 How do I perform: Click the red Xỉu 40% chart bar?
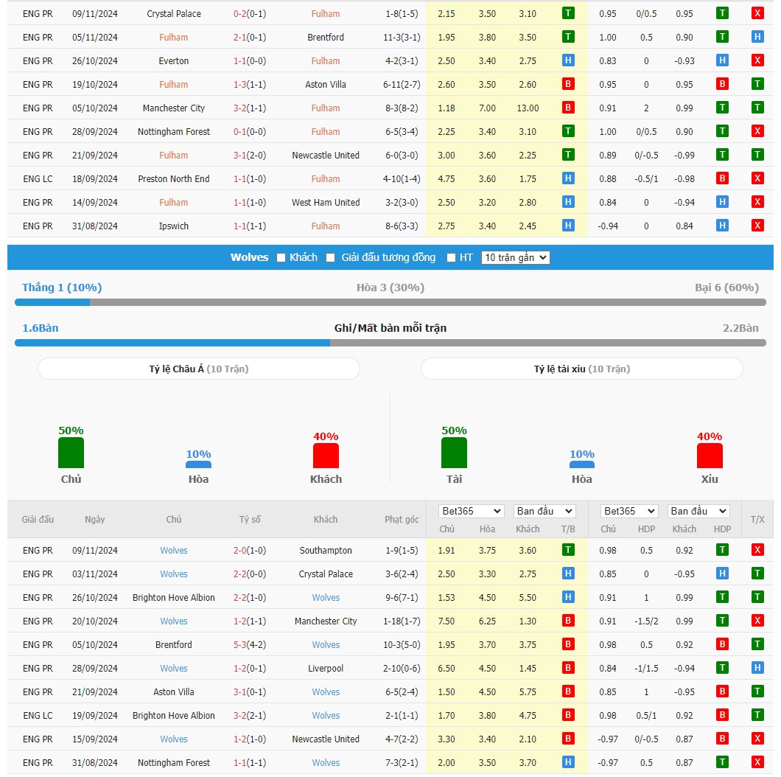pyautogui.click(x=710, y=456)
